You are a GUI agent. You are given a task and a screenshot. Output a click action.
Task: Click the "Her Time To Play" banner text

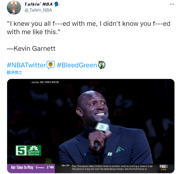click(22, 168)
